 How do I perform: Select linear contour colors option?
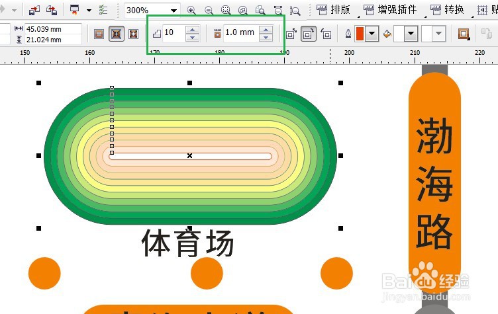click(x=291, y=34)
